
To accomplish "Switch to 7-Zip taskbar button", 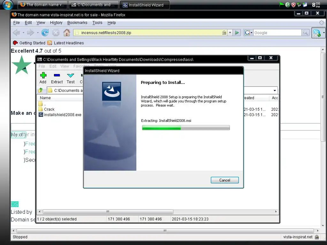I will pos(94,5).
